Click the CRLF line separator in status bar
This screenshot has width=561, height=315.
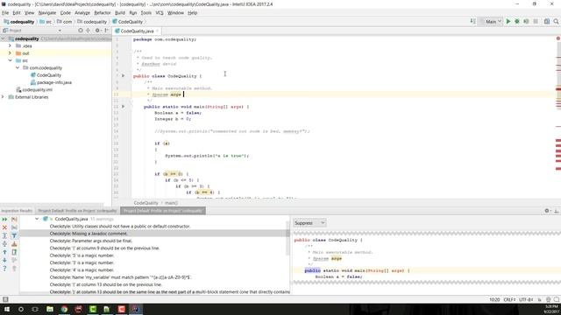coord(509,299)
